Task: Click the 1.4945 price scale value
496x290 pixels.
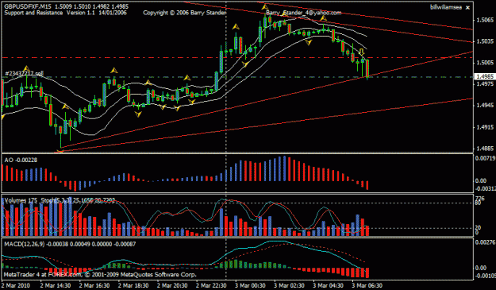Action: pos(485,106)
